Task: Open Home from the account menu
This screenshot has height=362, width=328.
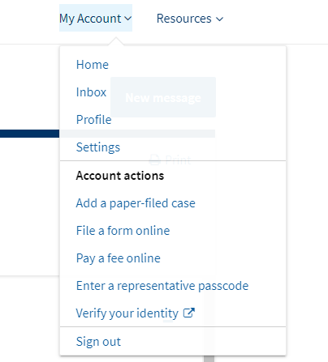Action: (93, 65)
